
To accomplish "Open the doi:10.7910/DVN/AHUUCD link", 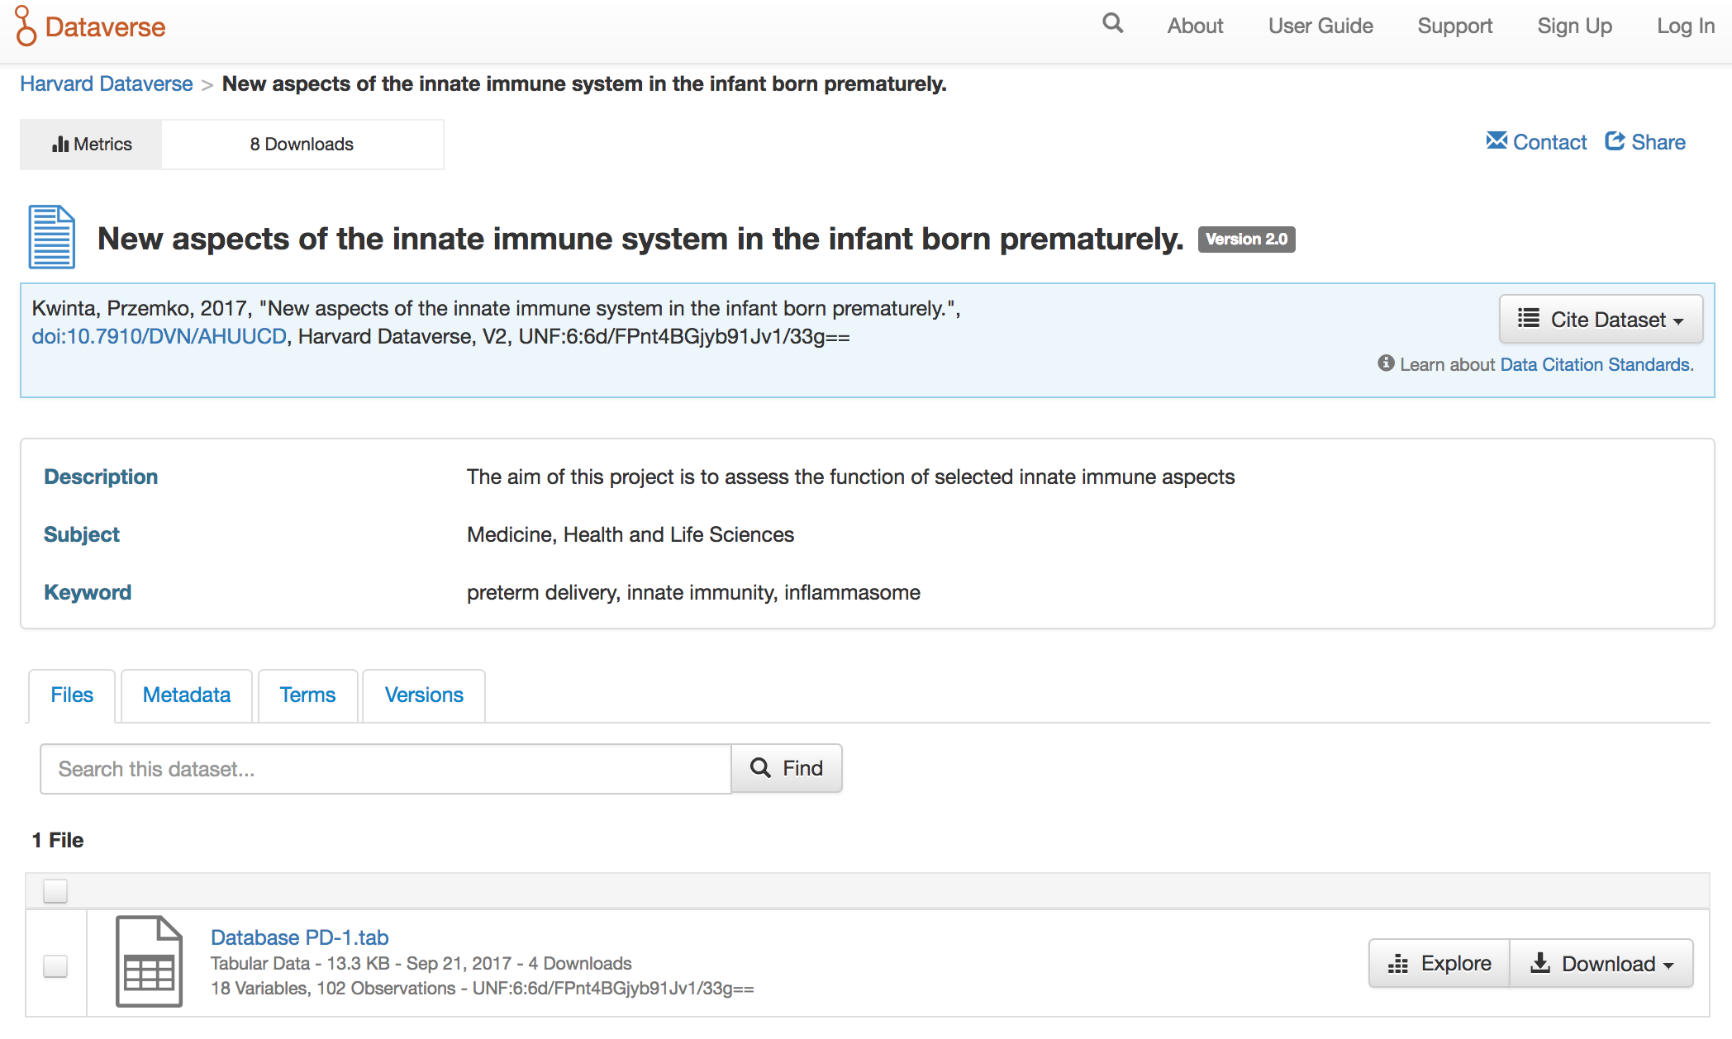I will [x=159, y=337].
